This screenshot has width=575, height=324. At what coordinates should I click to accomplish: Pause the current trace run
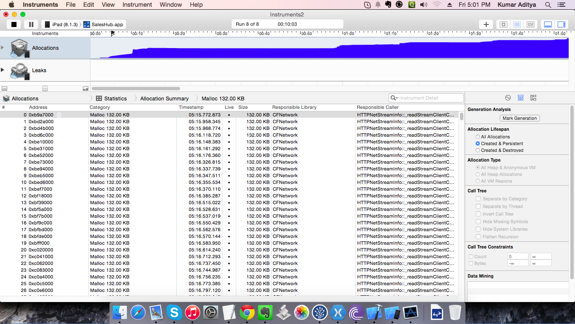pyautogui.click(x=31, y=24)
